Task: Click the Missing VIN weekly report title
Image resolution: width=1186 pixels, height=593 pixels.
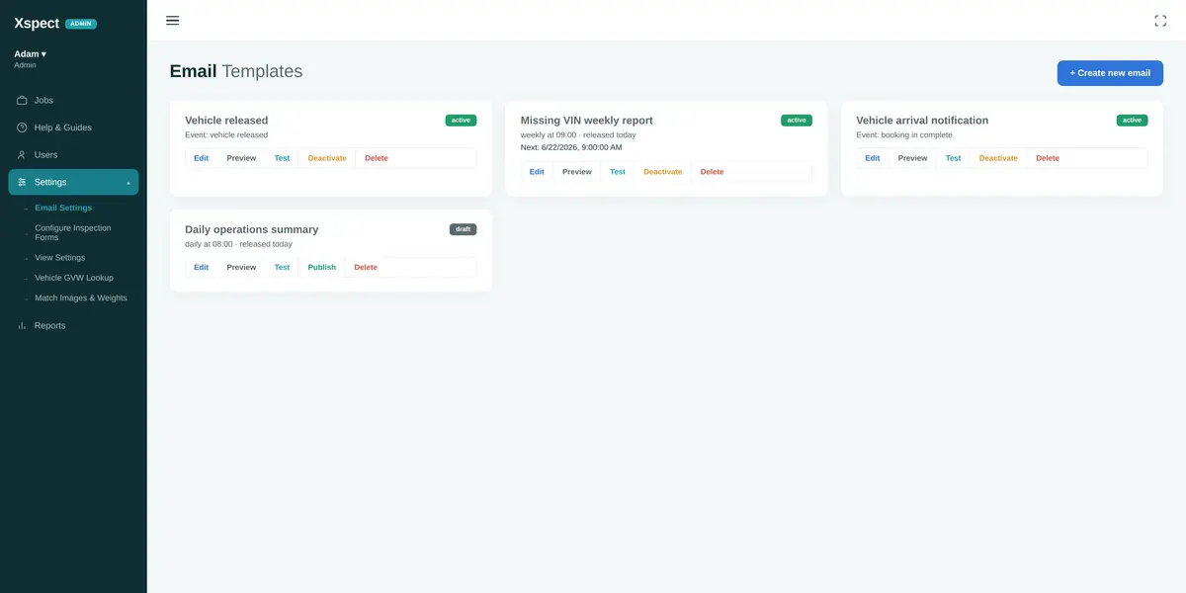Action: 587,121
